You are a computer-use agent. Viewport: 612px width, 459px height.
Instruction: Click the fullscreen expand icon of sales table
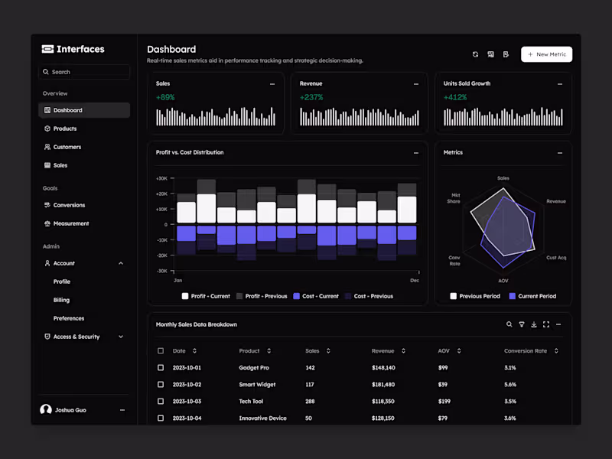click(546, 324)
